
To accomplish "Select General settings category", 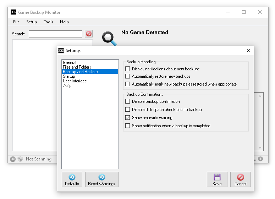I will point(90,63).
